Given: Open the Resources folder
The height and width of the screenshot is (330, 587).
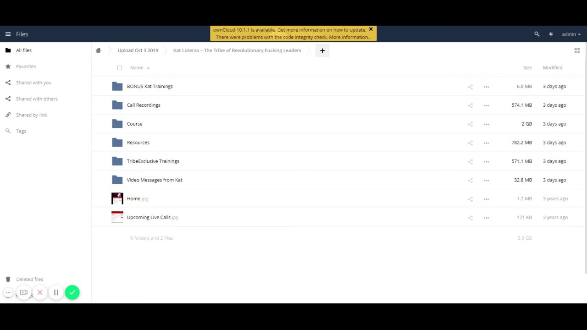Looking at the screenshot, I should tap(138, 143).
